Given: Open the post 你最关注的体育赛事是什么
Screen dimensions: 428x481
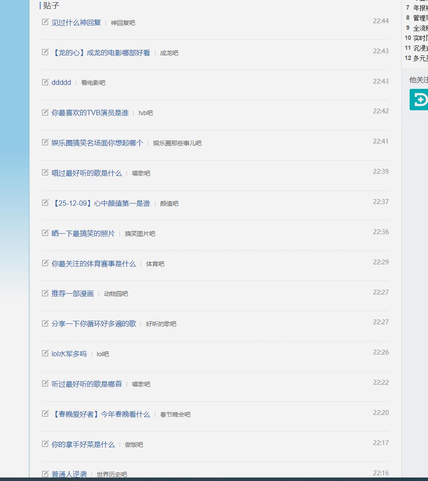Looking at the screenshot, I should 94,264.
